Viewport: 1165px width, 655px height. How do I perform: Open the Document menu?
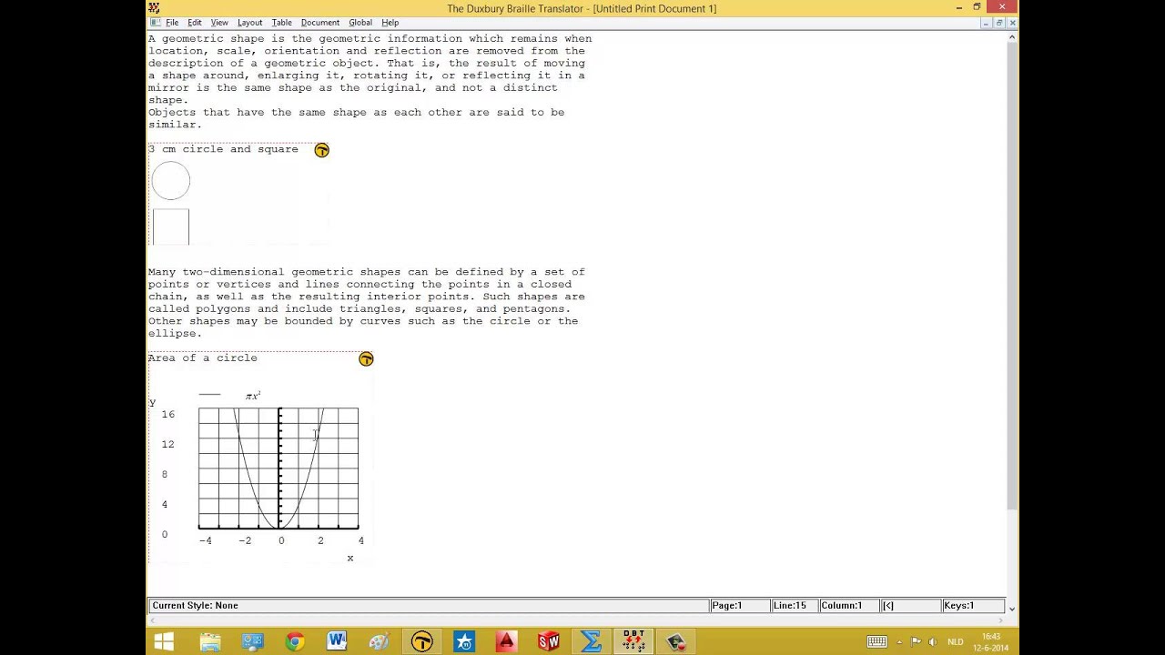pyautogui.click(x=319, y=23)
